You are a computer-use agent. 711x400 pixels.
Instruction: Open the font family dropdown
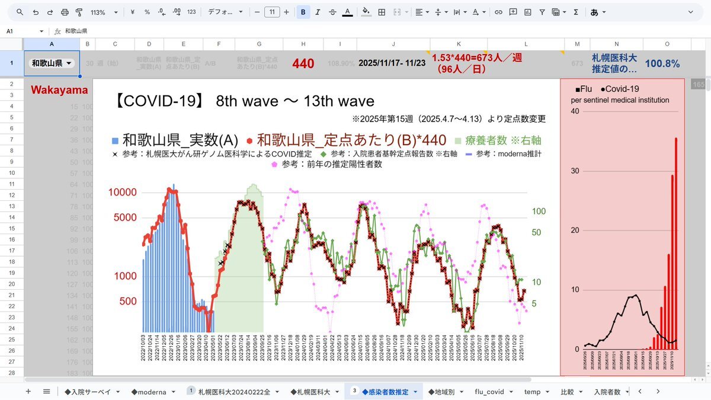tap(225, 12)
